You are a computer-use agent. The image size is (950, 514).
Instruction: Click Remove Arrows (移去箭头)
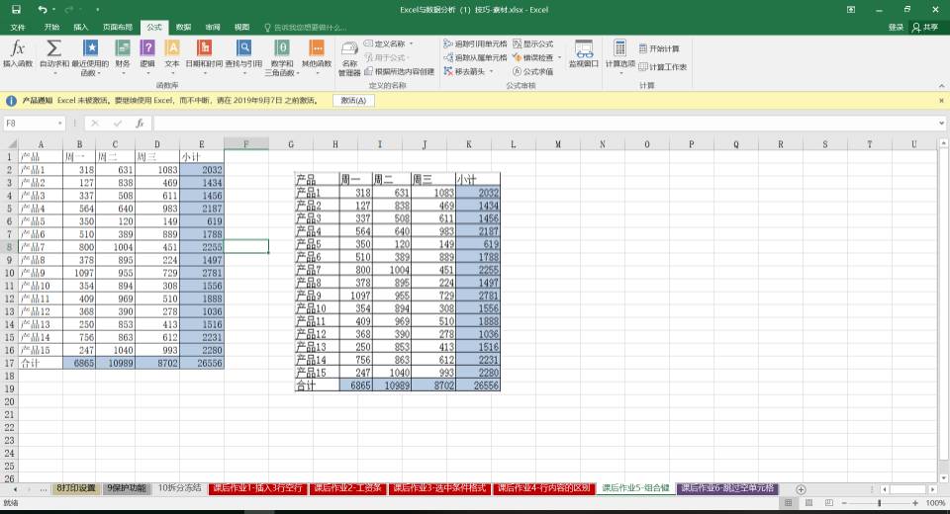pos(464,71)
